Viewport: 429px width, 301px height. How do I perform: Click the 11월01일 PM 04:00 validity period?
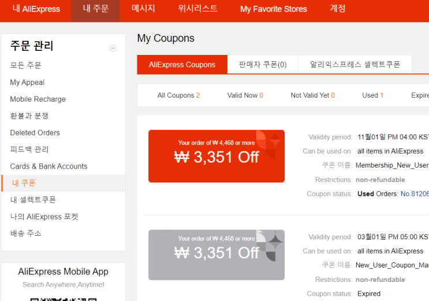click(x=393, y=137)
